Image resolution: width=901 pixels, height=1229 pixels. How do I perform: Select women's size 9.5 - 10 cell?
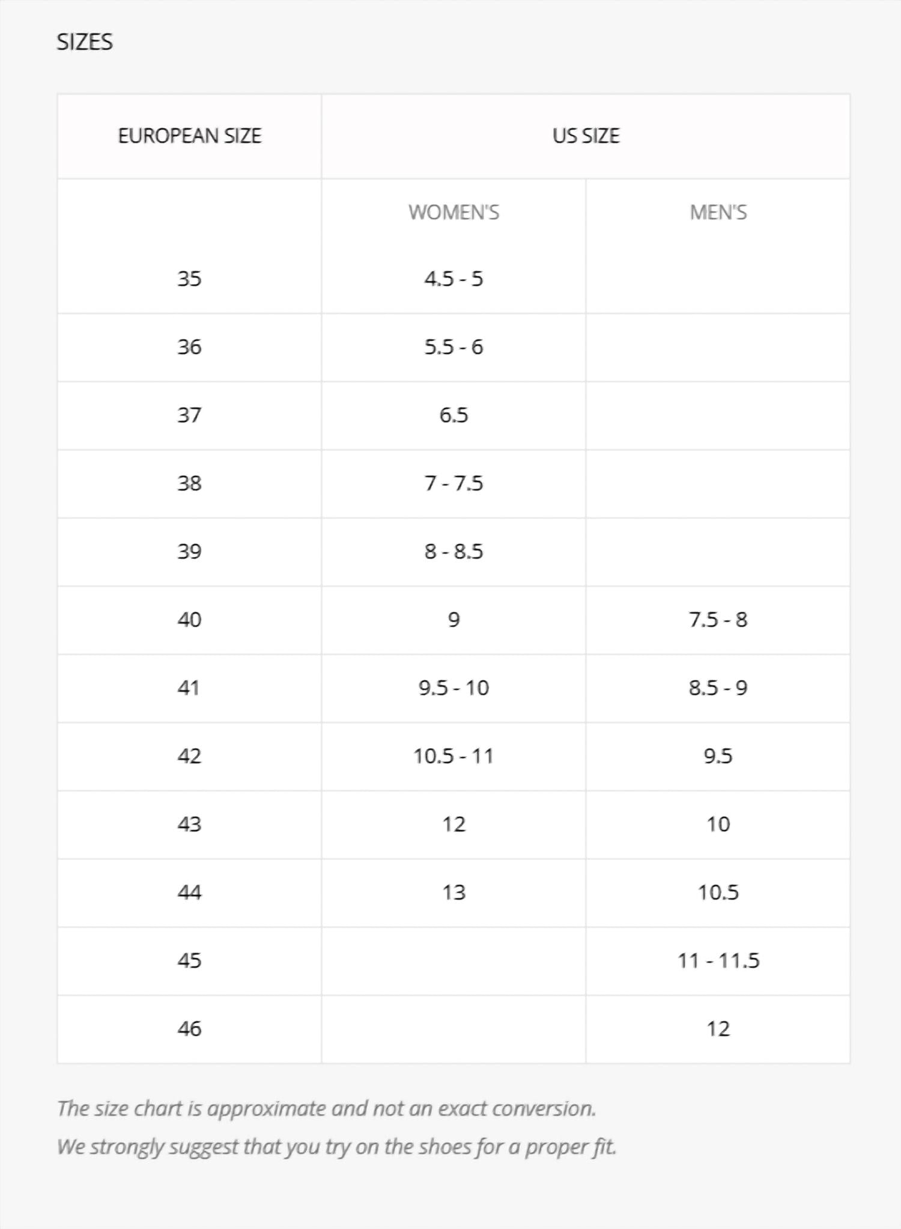454,688
